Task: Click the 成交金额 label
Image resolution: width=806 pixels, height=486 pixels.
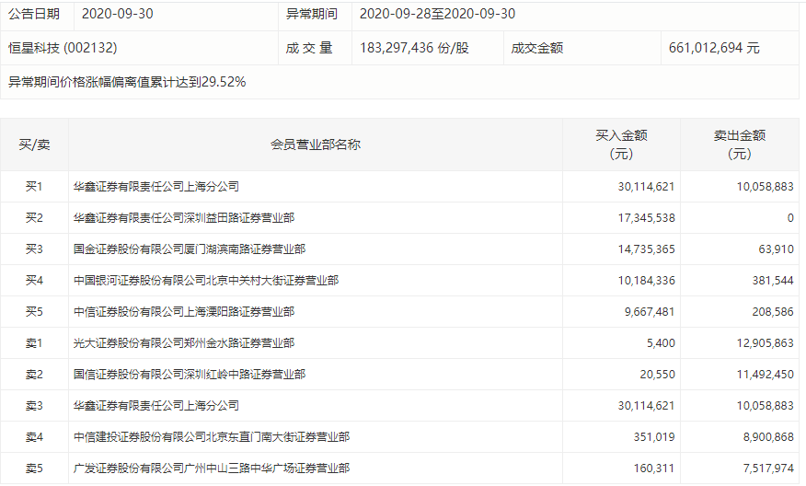Action: coord(537,48)
